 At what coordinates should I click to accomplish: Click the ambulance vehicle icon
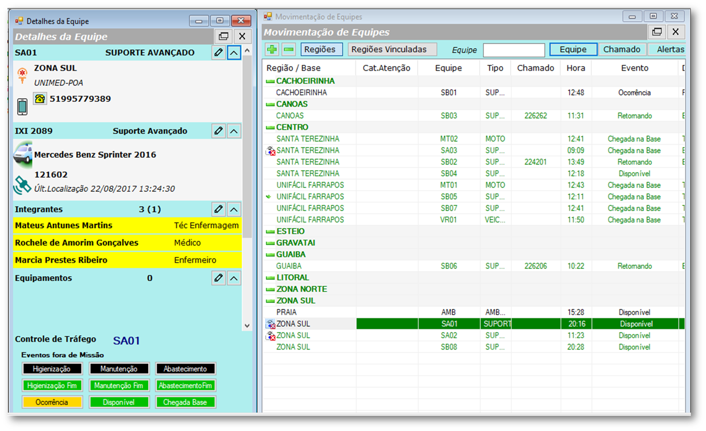pos(23,154)
